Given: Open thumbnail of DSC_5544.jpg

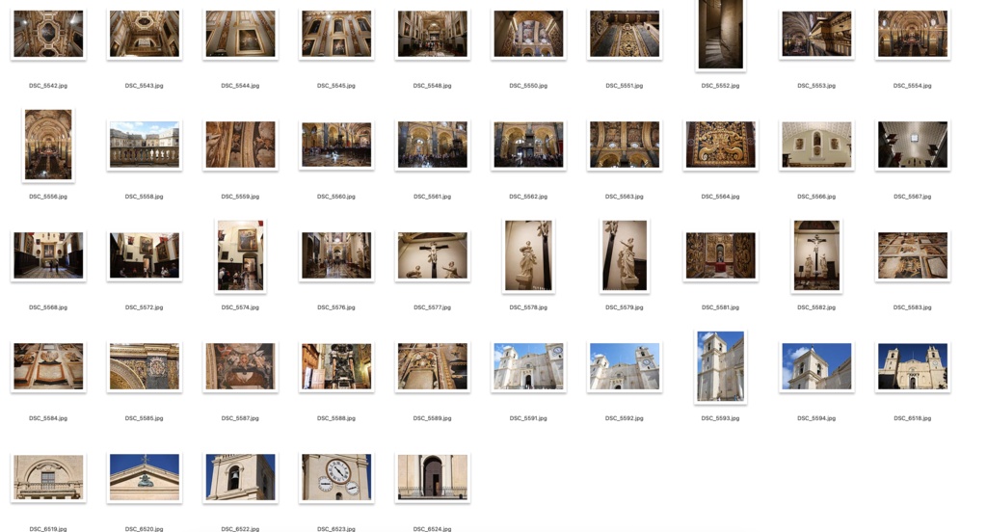Looking at the screenshot, I should pos(240,34).
